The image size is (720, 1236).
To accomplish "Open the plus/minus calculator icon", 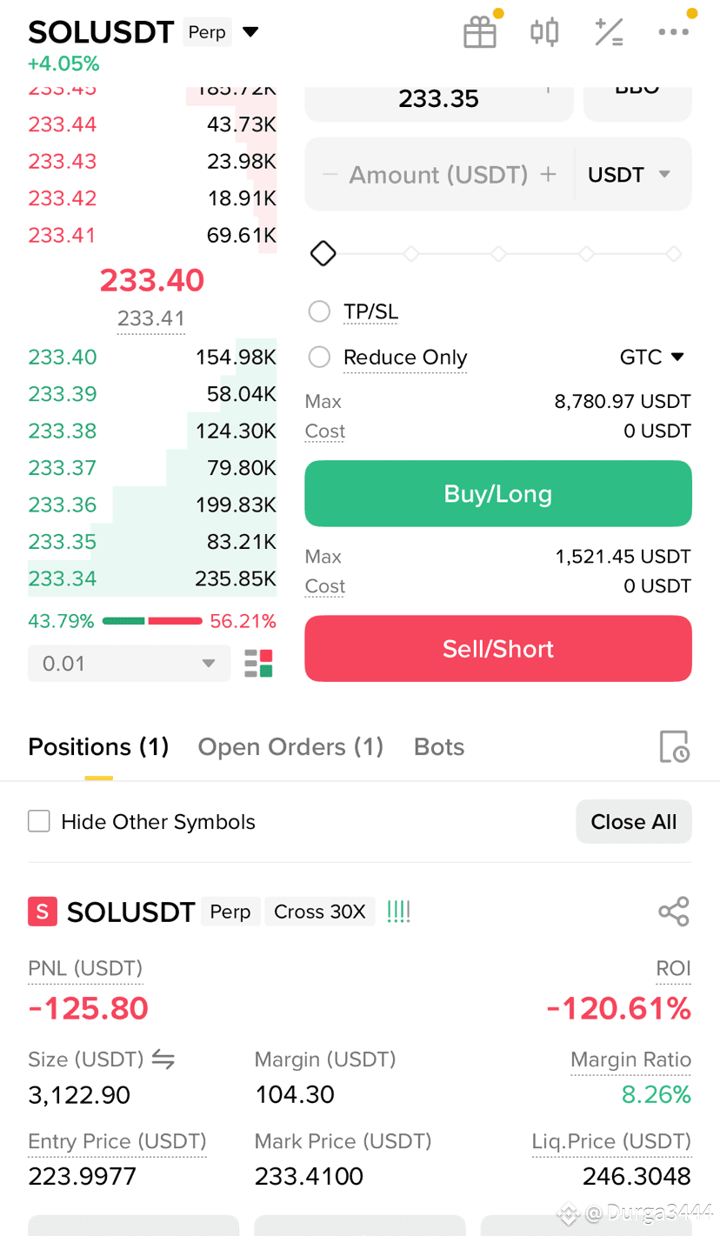I will coord(609,32).
